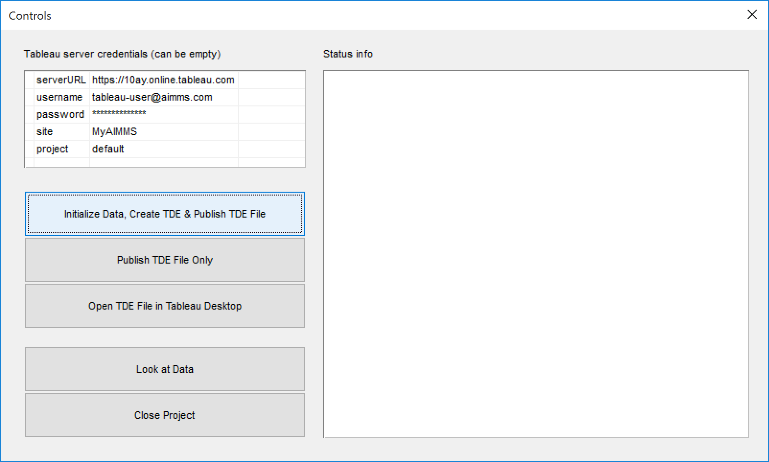
Task: Click the Controls window title
Action: [x=30, y=16]
